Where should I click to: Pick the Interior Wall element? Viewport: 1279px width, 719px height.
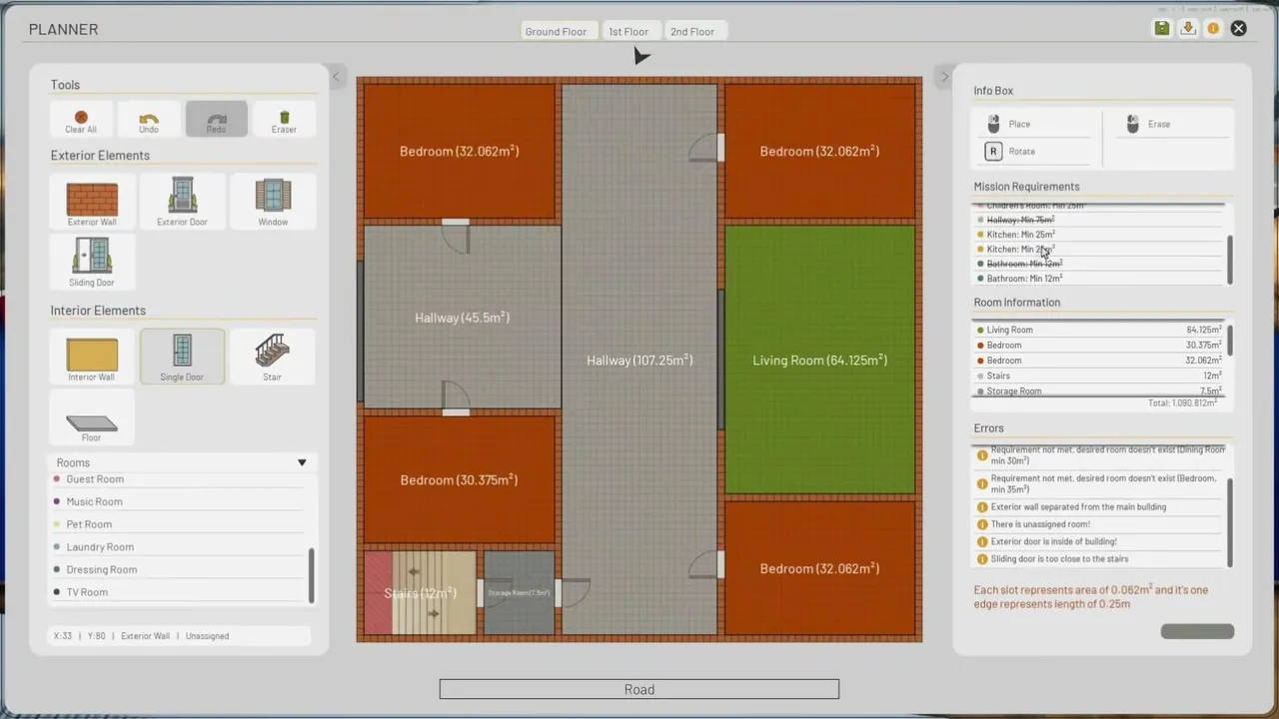92,357
